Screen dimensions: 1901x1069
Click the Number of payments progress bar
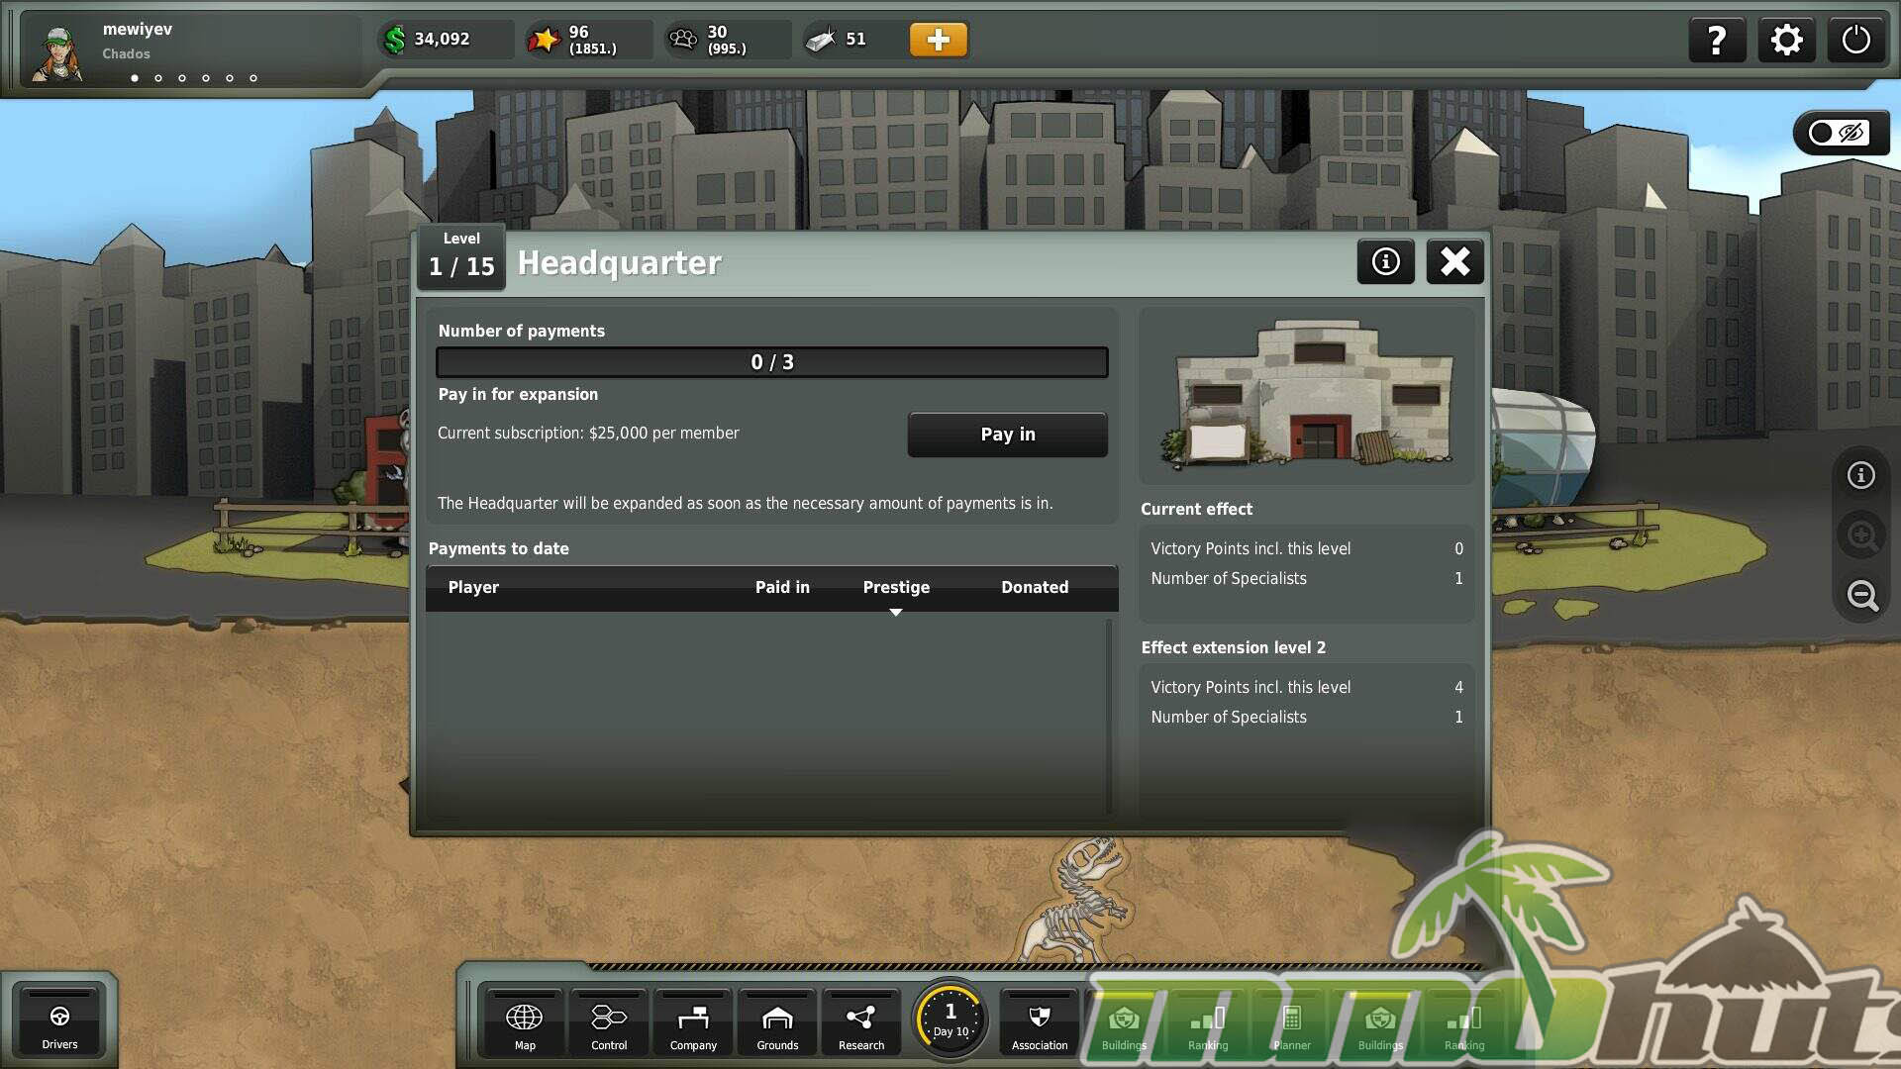[x=771, y=362]
